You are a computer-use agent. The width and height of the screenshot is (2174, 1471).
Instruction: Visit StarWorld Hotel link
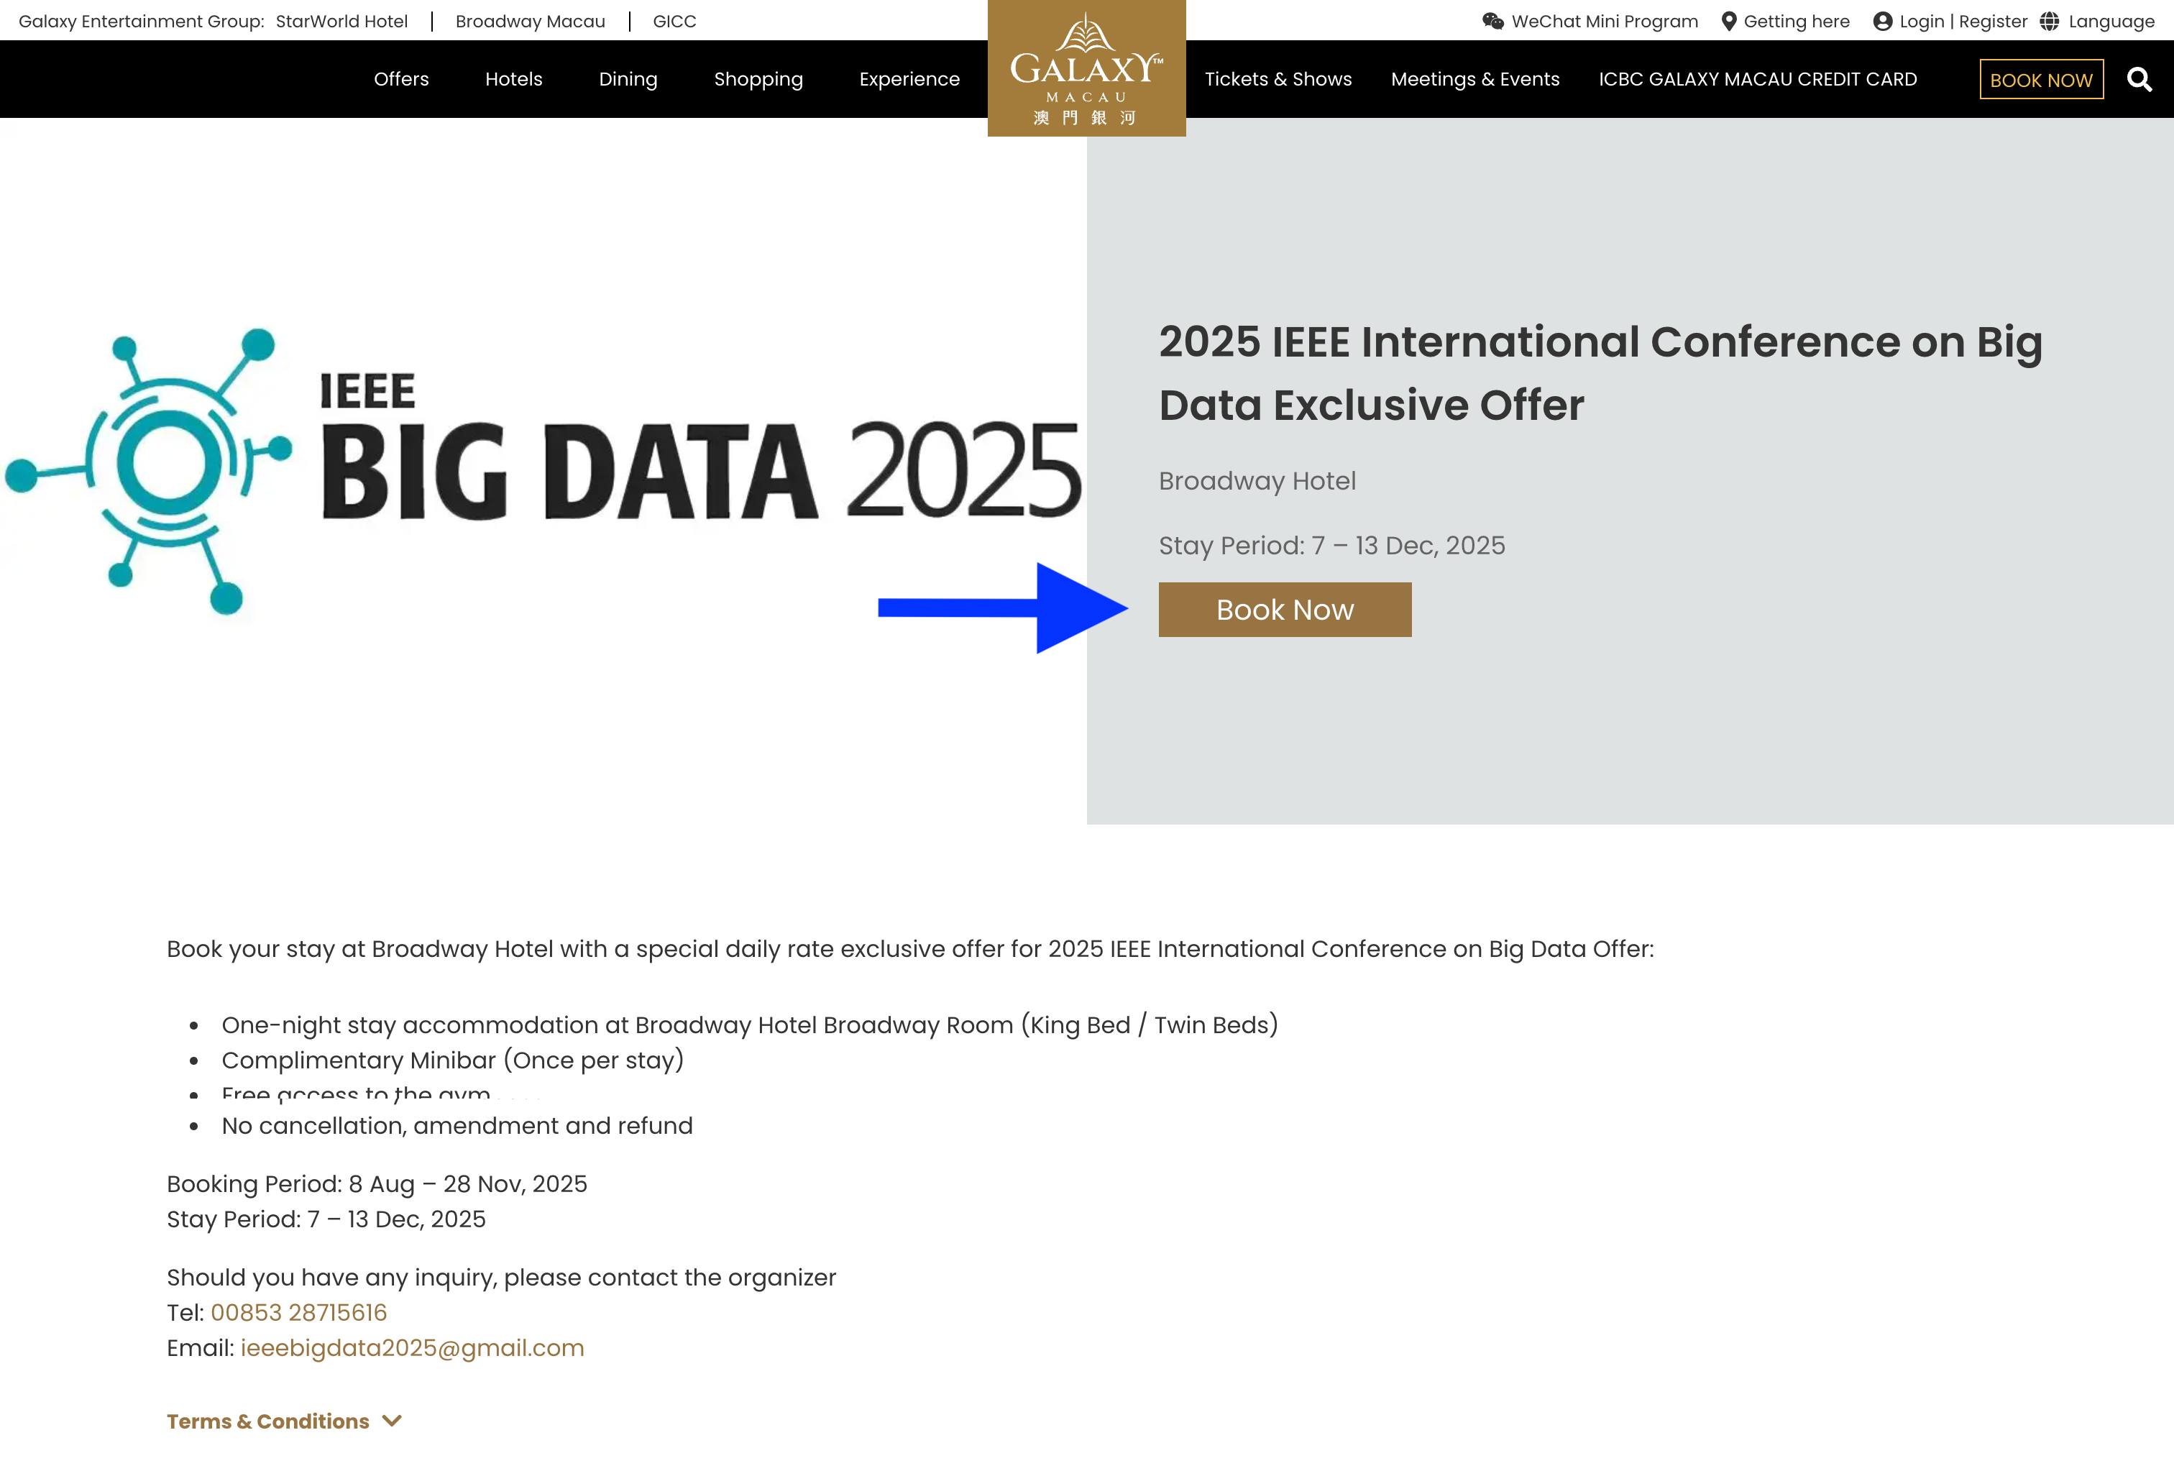[341, 22]
